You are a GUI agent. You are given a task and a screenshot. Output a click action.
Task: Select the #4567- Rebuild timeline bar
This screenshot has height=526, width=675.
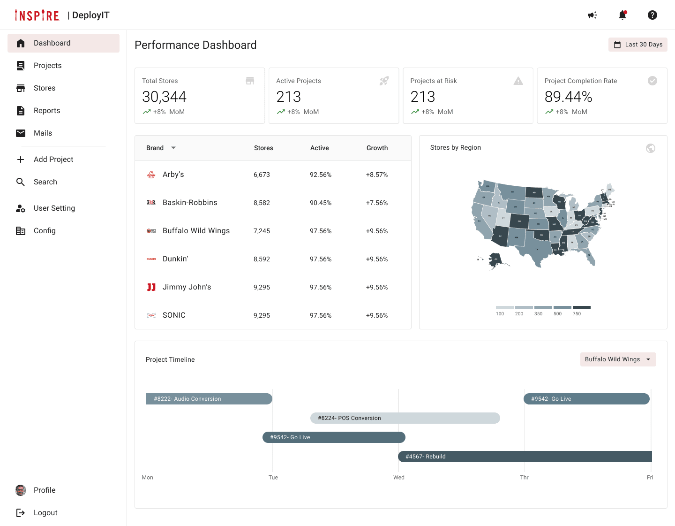coord(525,457)
